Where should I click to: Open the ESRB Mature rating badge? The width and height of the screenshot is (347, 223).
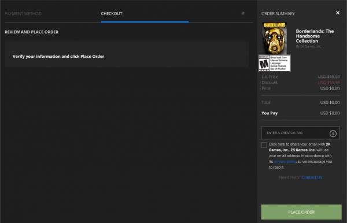tap(274, 63)
